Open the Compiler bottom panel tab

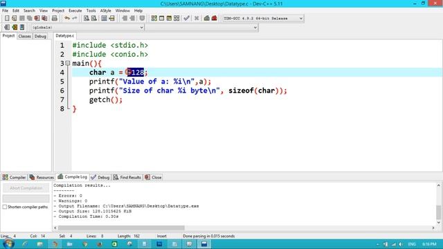14,177
